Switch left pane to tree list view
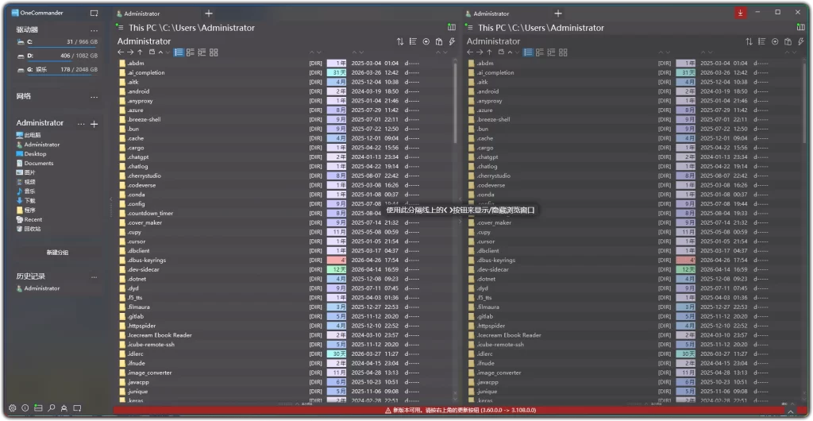 point(202,52)
